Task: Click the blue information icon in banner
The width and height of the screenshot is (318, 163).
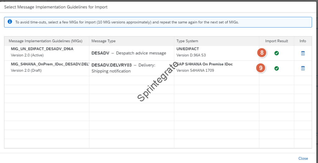Action: pos(10,22)
